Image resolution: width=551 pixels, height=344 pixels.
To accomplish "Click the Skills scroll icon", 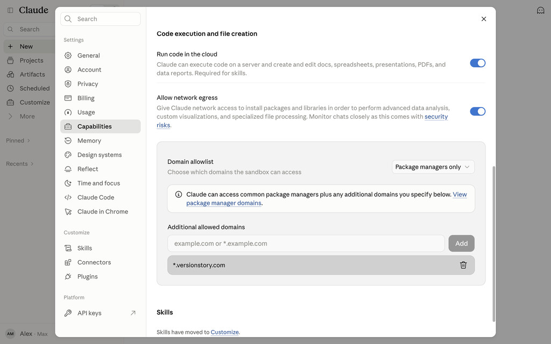I will pos(68,248).
